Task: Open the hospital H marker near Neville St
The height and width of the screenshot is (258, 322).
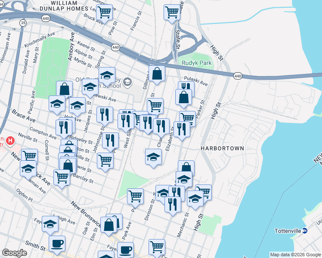Action: click(x=10, y=141)
